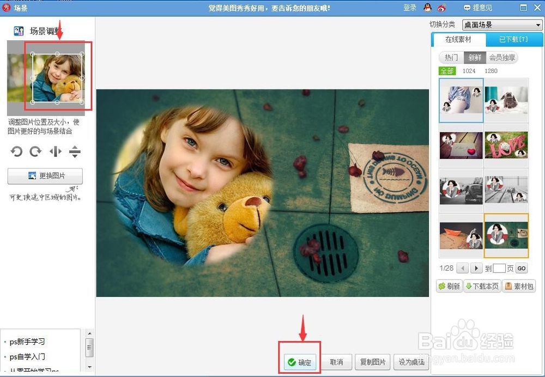545x377 pixels.
Task: Click the scene adjustment preview thumbnail
Action: 46,78
